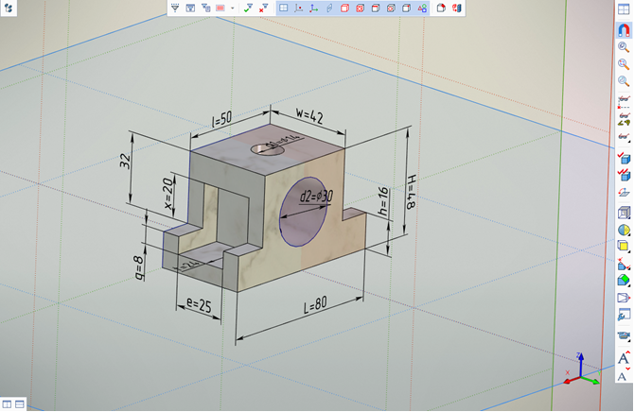The image size is (634, 412).
Task: Select the x=20 dimension label
Action: pyautogui.click(x=168, y=194)
